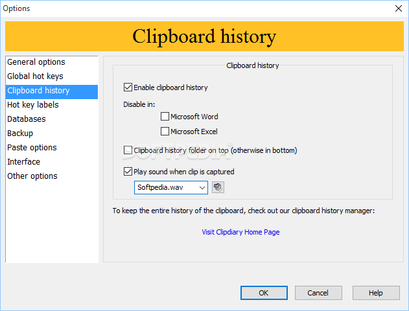Confirm settings with OK button

[264, 293]
